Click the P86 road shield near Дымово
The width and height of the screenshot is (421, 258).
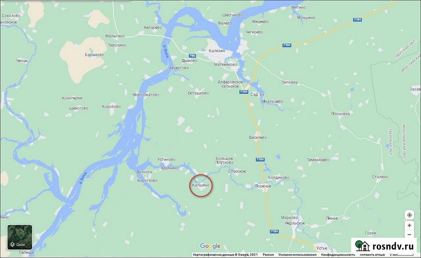tap(192, 56)
